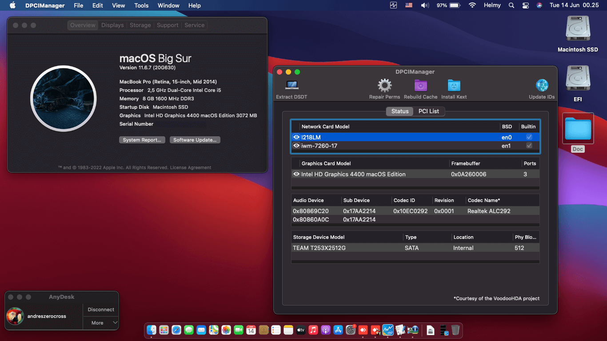Click the Install Kext toolbar icon
Viewport: 607px width, 341px height.
coord(454,85)
